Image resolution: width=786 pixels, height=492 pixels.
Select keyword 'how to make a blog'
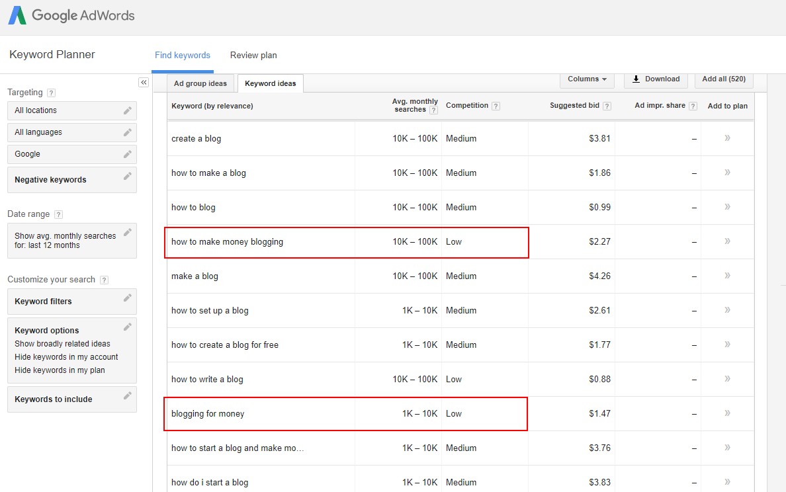click(208, 173)
